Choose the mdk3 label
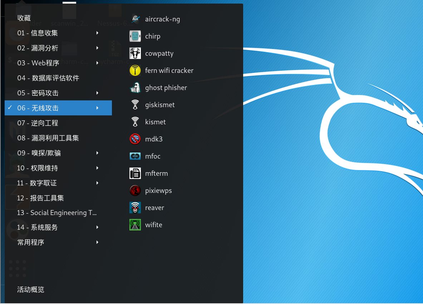 [x=154, y=139]
